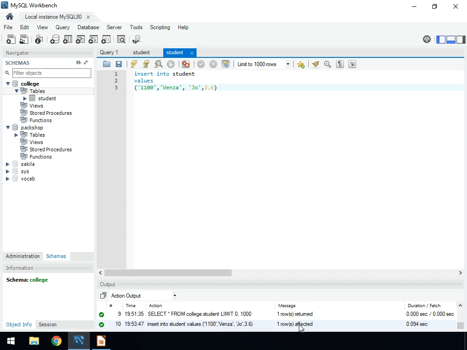
Task: Expand the vocab schema
Action: (8, 179)
